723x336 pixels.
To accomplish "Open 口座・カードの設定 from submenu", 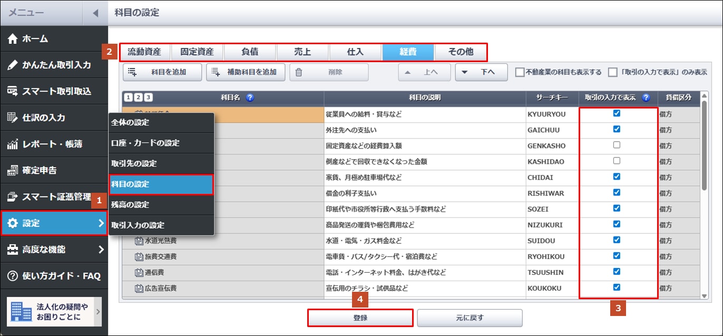I will click(145, 143).
